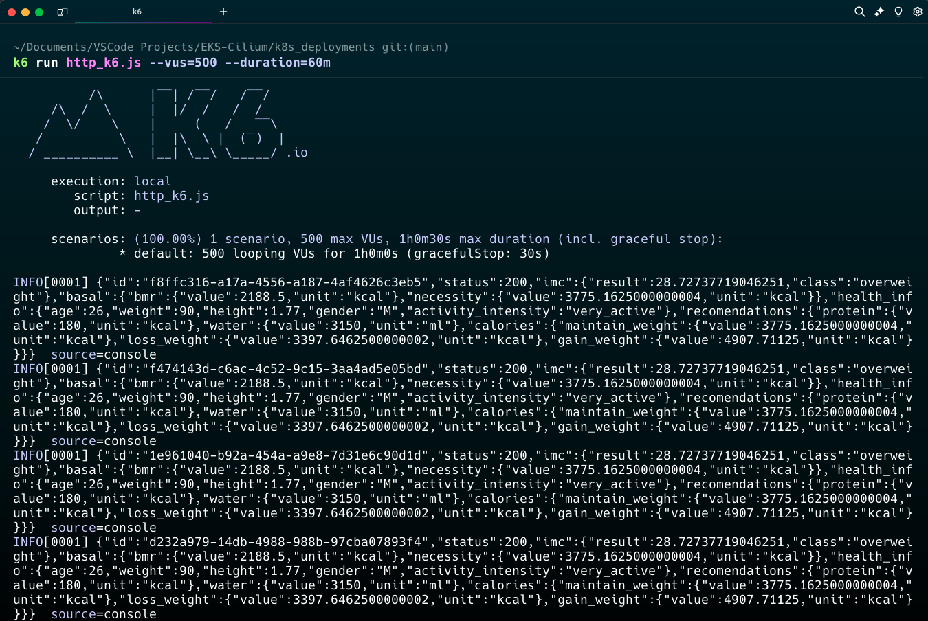The width and height of the screenshot is (928, 621).
Task: Add a new tab with the plus button
Action: click(223, 12)
